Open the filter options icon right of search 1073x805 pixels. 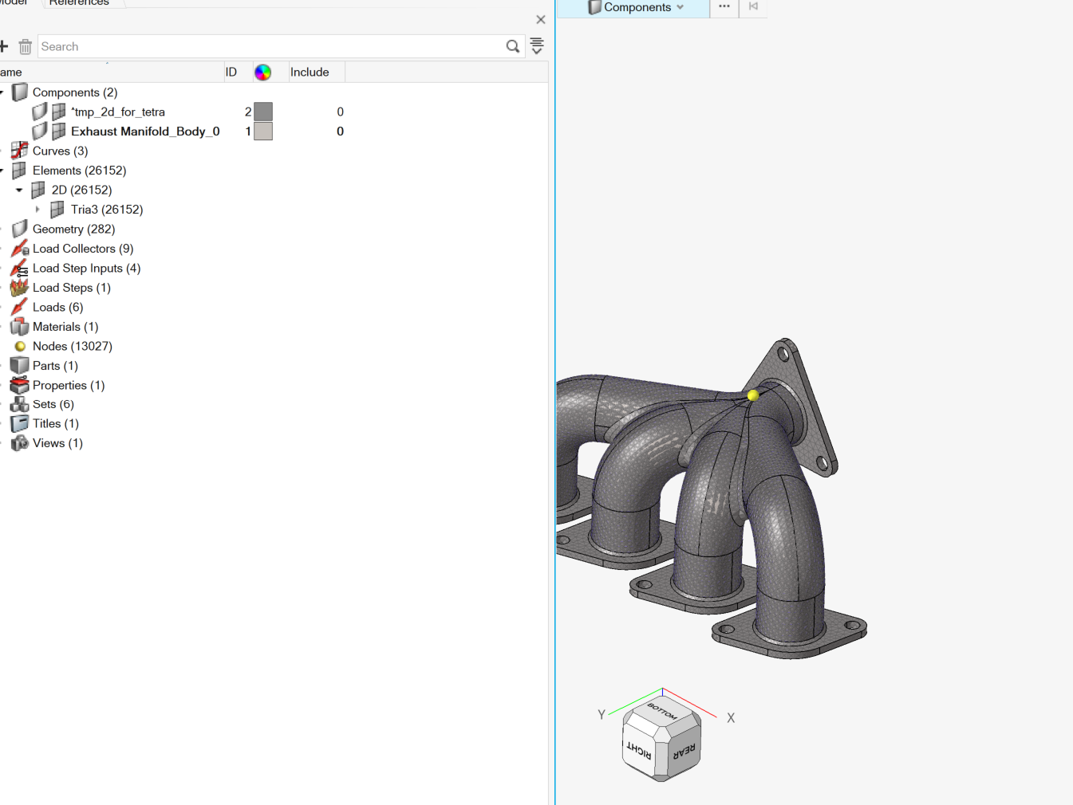tap(537, 46)
